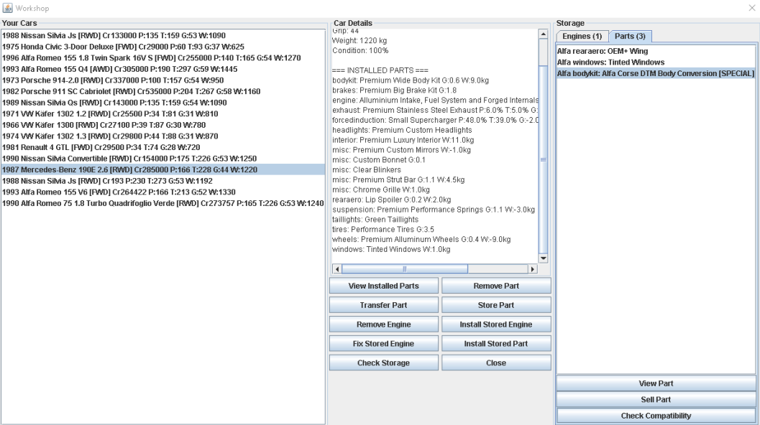Click the Check Storage button
This screenshot has height=425, width=760.
click(383, 363)
